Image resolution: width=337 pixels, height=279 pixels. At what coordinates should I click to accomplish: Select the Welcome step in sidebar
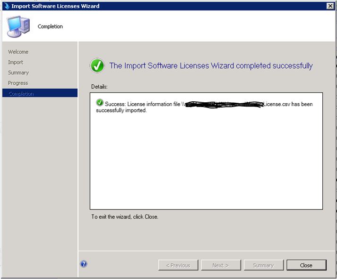pyautogui.click(x=18, y=52)
